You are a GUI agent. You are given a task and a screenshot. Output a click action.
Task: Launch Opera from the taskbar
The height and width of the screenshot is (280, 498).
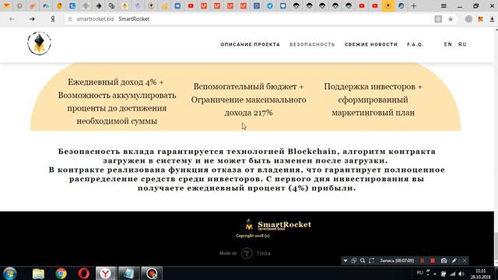pos(83,273)
